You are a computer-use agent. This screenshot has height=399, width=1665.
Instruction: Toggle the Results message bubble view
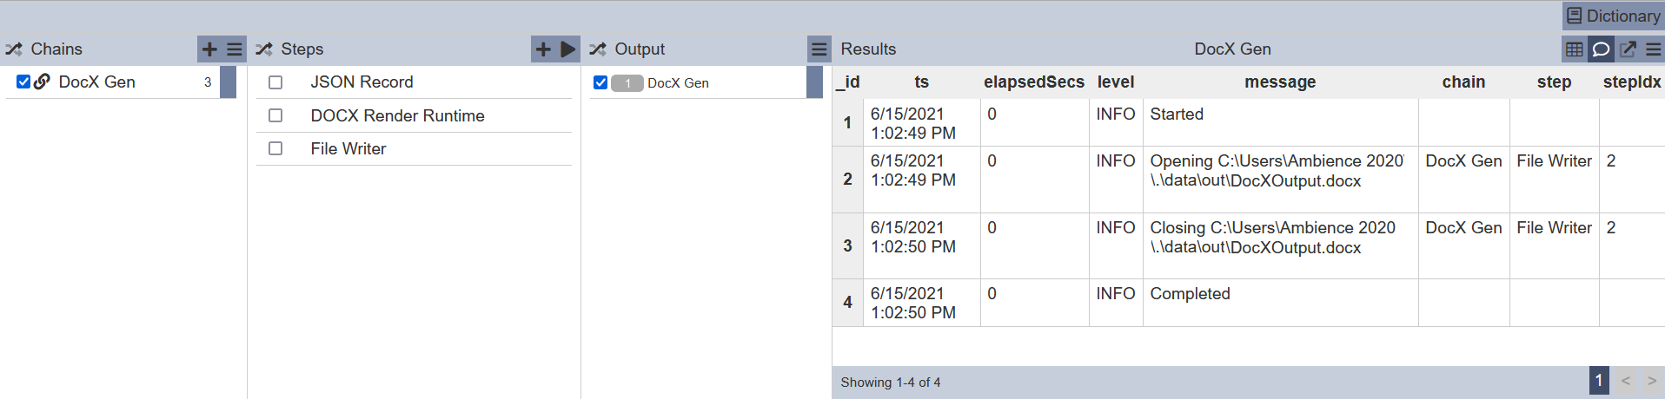pyautogui.click(x=1601, y=49)
